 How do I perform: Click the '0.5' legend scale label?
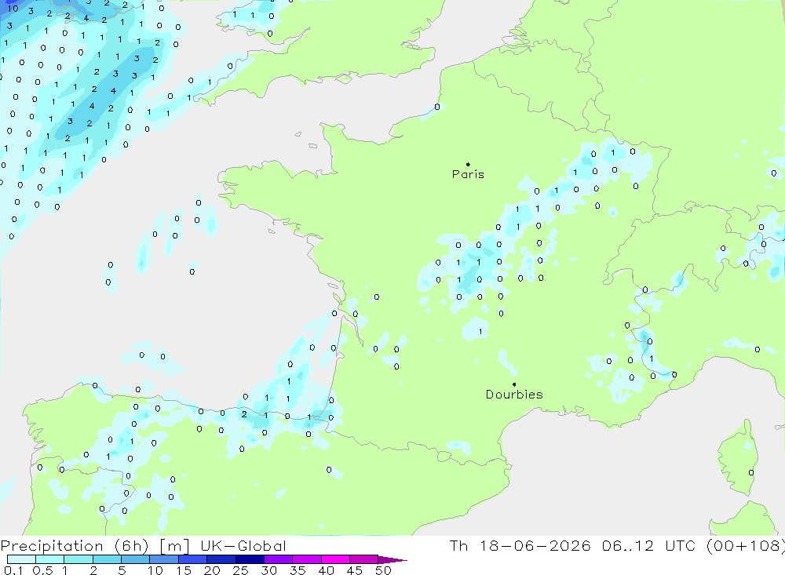42,570
